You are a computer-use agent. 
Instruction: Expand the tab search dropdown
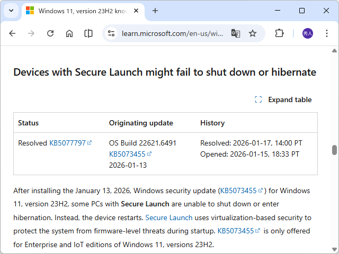coord(11,11)
